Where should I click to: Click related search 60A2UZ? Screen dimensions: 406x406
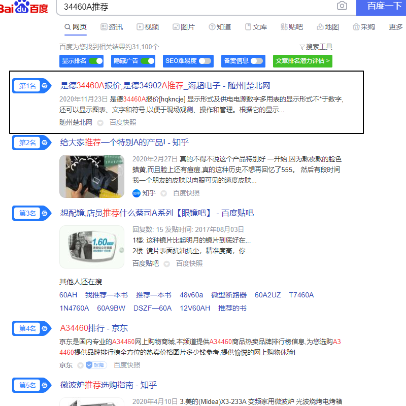[267, 295]
